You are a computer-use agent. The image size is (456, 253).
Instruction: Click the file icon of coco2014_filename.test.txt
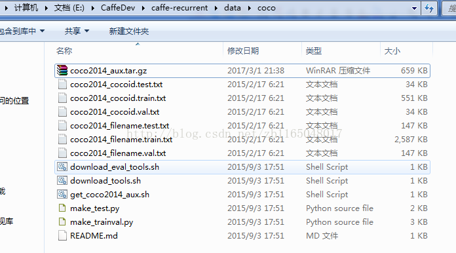coord(62,126)
